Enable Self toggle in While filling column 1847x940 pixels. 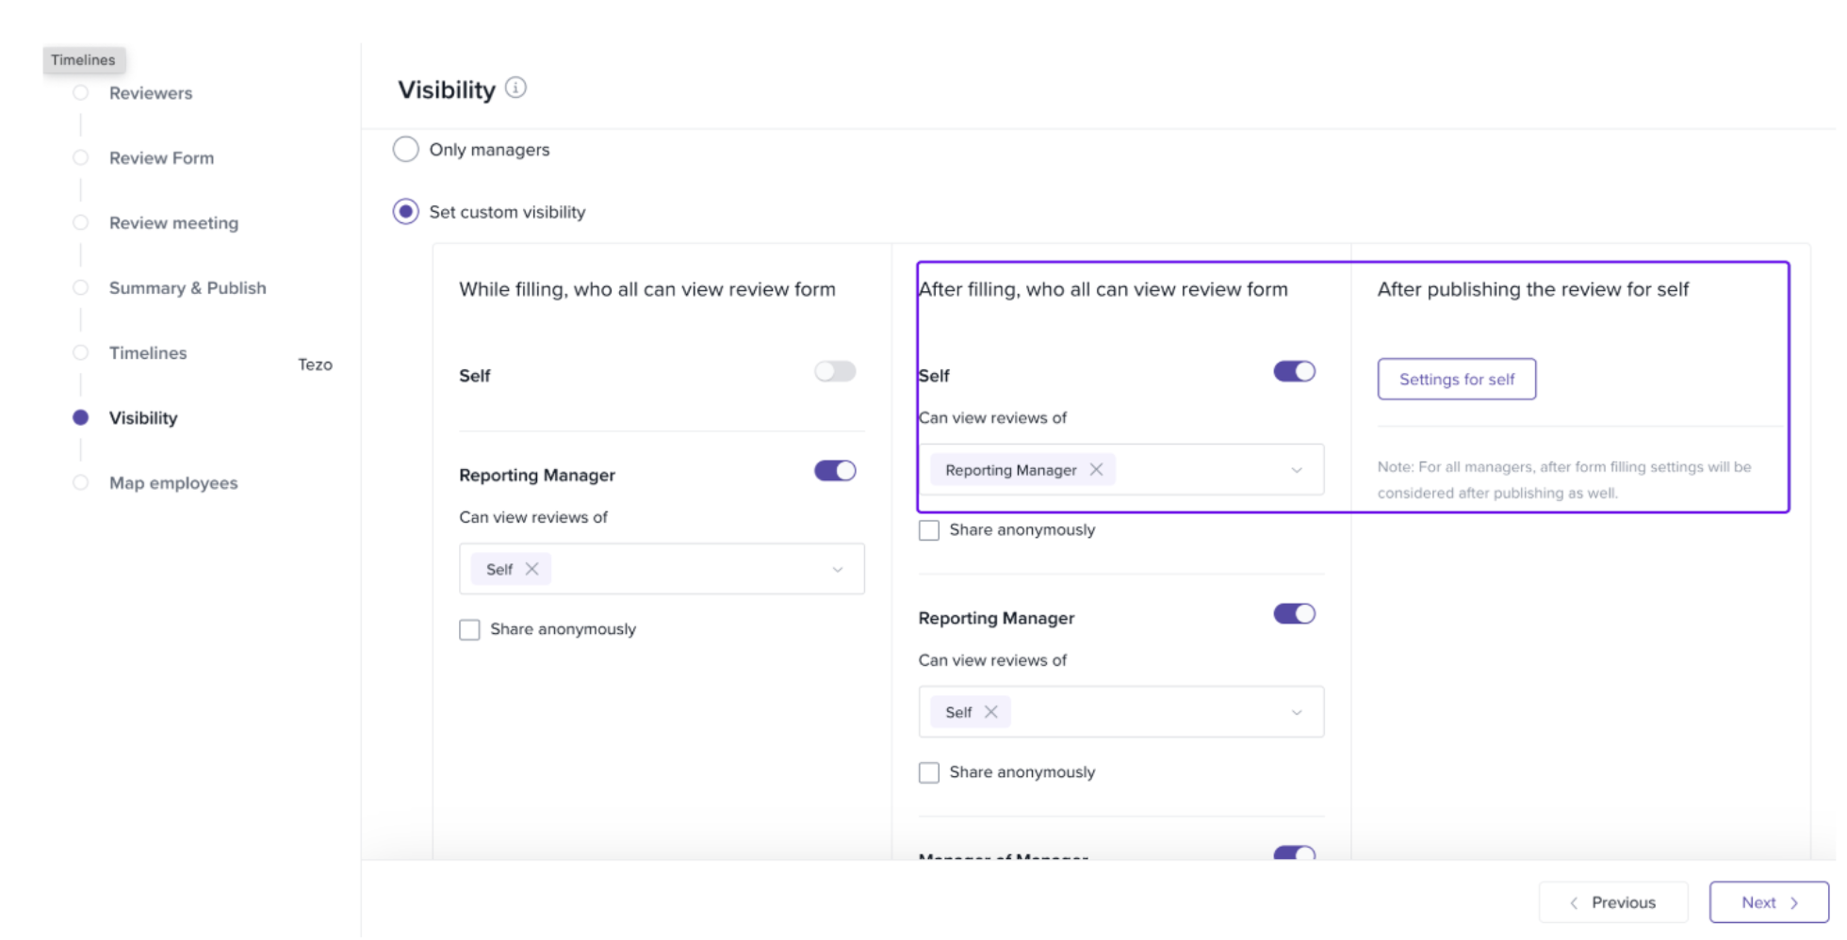pyautogui.click(x=834, y=372)
